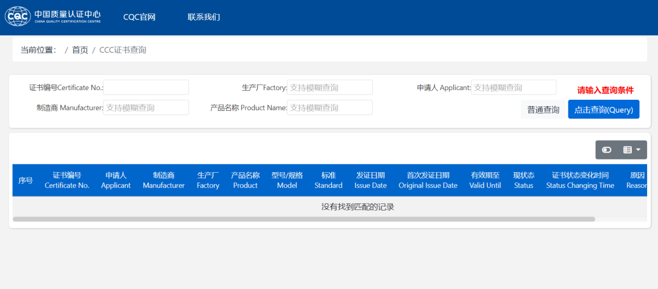Open the columns list dropdown
658x289 pixels.
tap(632, 150)
